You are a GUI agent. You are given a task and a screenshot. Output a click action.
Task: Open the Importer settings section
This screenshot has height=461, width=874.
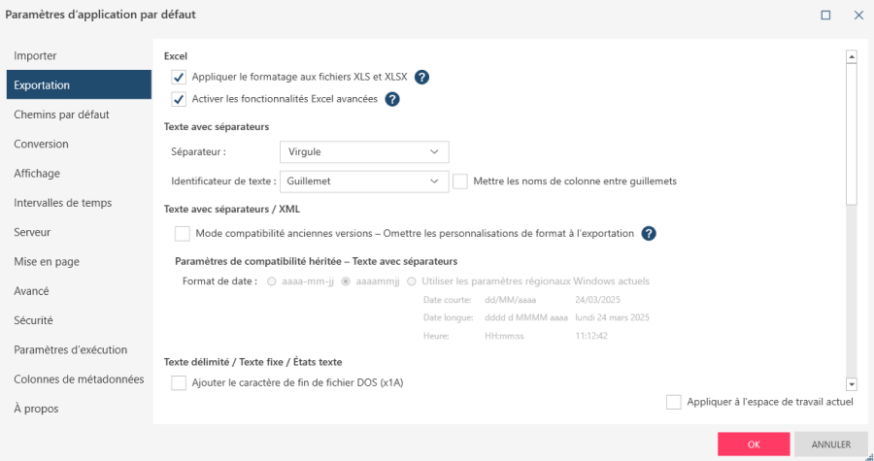tap(35, 55)
